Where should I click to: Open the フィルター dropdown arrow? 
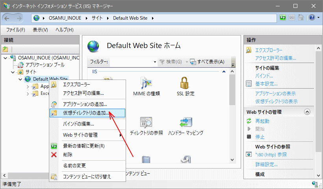click(x=155, y=62)
